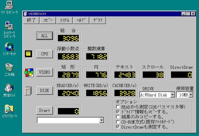Click the WRITE(KB/s) value 1856 display

point(96,93)
